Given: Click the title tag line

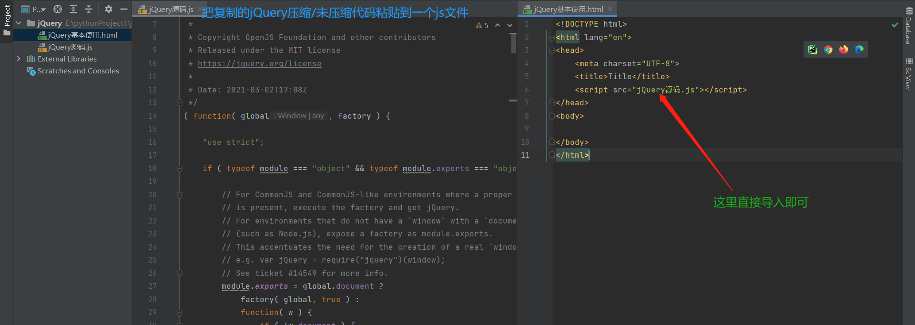Looking at the screenshot, I should coord(622,76).
